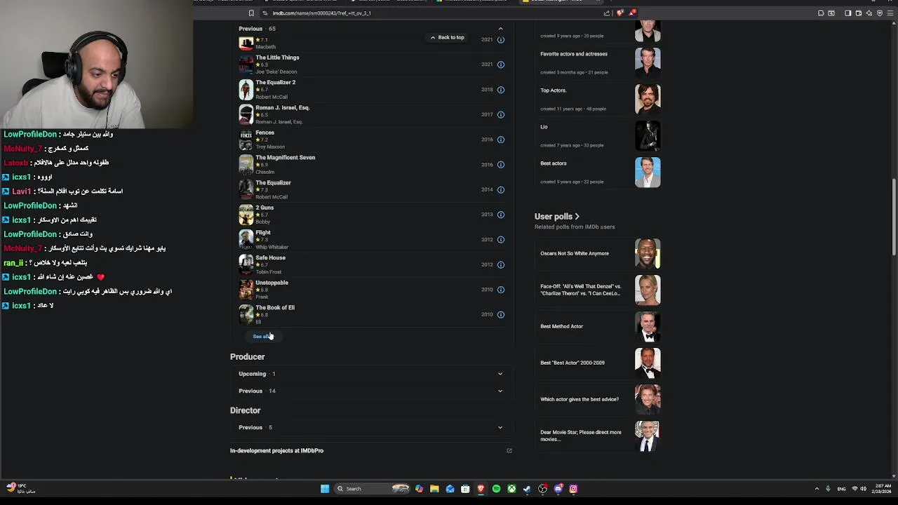
Task: Show info icon for Unstoppable
Action: pyautogui.click(x=501, y=290)
